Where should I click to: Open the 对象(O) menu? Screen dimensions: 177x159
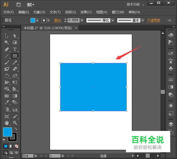[x=39, y=12]
